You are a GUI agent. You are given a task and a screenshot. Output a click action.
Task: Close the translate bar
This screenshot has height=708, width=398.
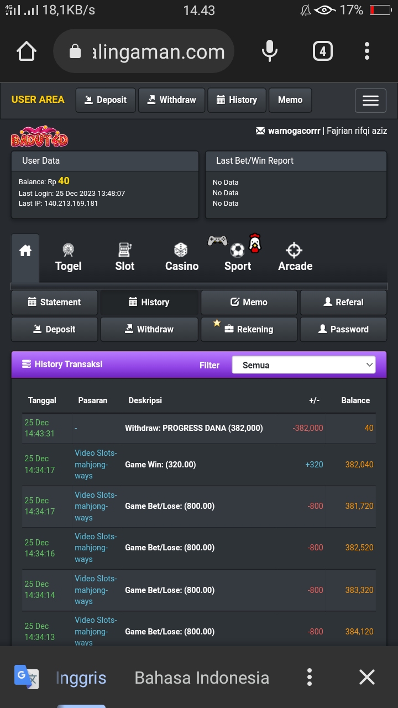pos(366,677)
